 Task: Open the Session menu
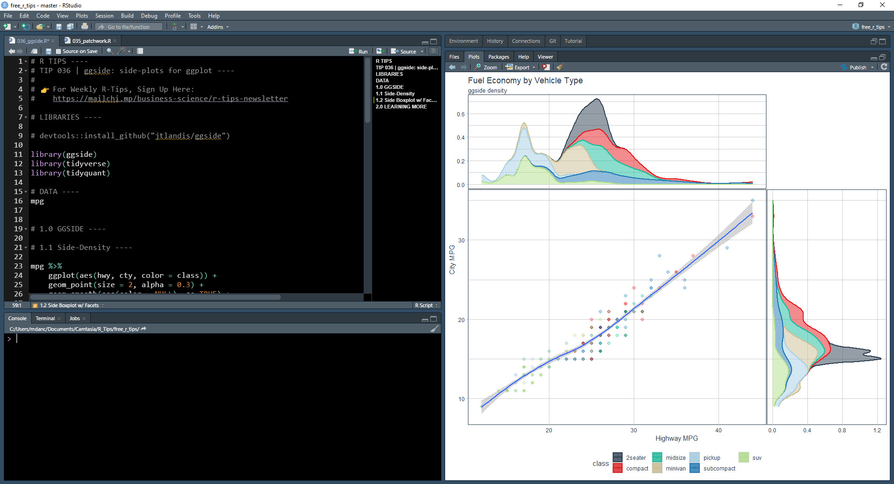pos(104,15)
